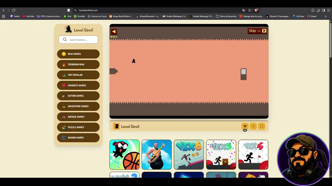Click the black player character in the game

pos(134,61)
